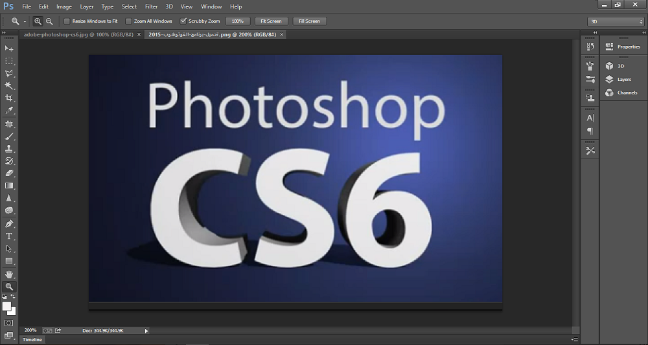Expand the status bar Doc info arrow
648x345 pixels.
click(x=146, y=331)
